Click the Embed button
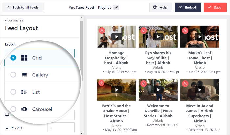 [188, 7]
